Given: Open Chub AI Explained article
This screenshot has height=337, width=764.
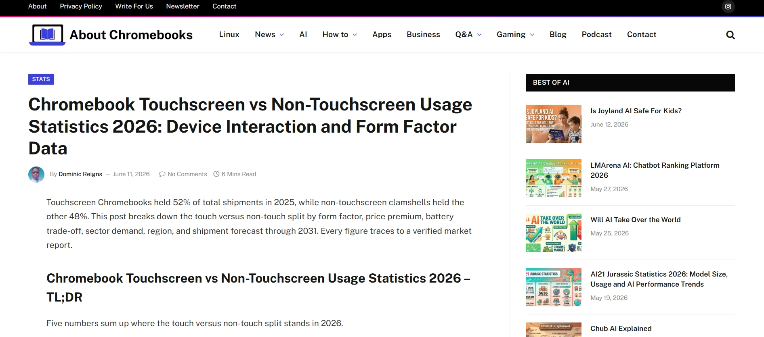Looking at the screenshot, I should (x=621, y=329).
